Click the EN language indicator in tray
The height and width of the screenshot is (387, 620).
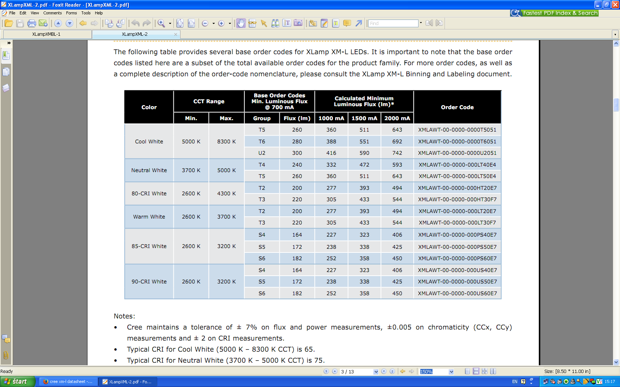click(x=515, y=381)
